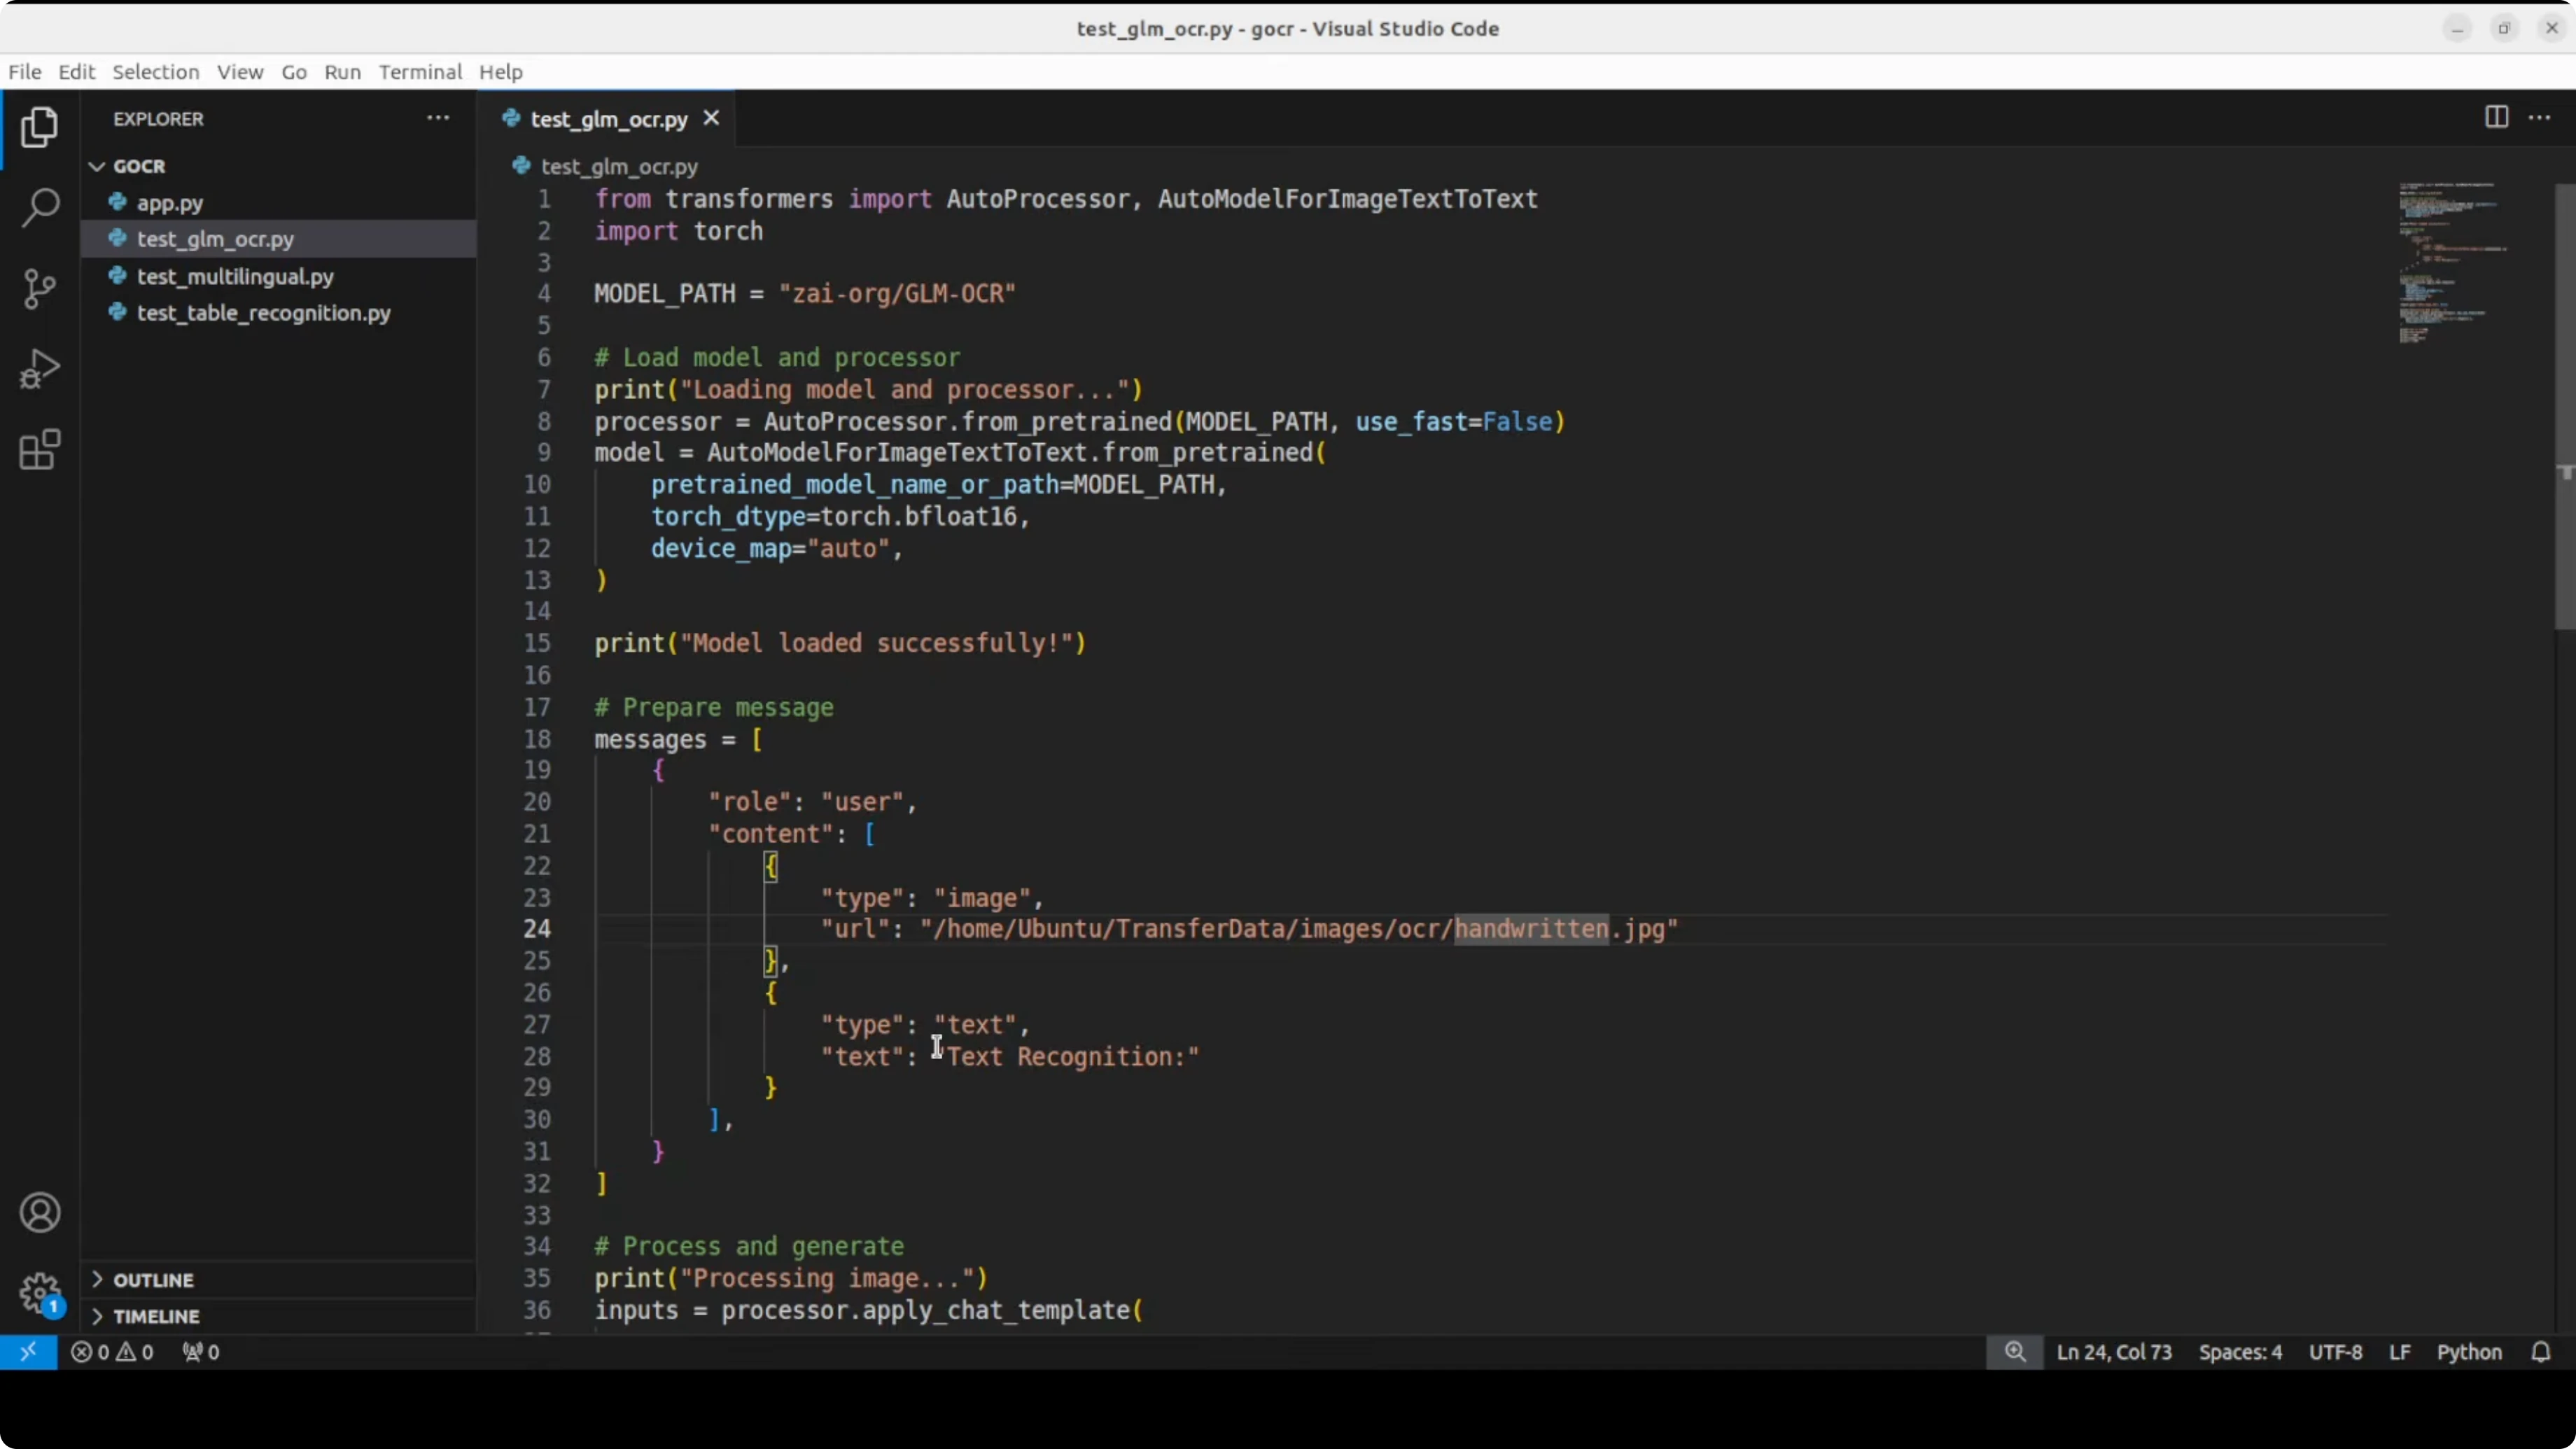Open the Search view in activity bar
Image resolution: width=2576 pixels, height=1449 pixels.
[40, 208]
